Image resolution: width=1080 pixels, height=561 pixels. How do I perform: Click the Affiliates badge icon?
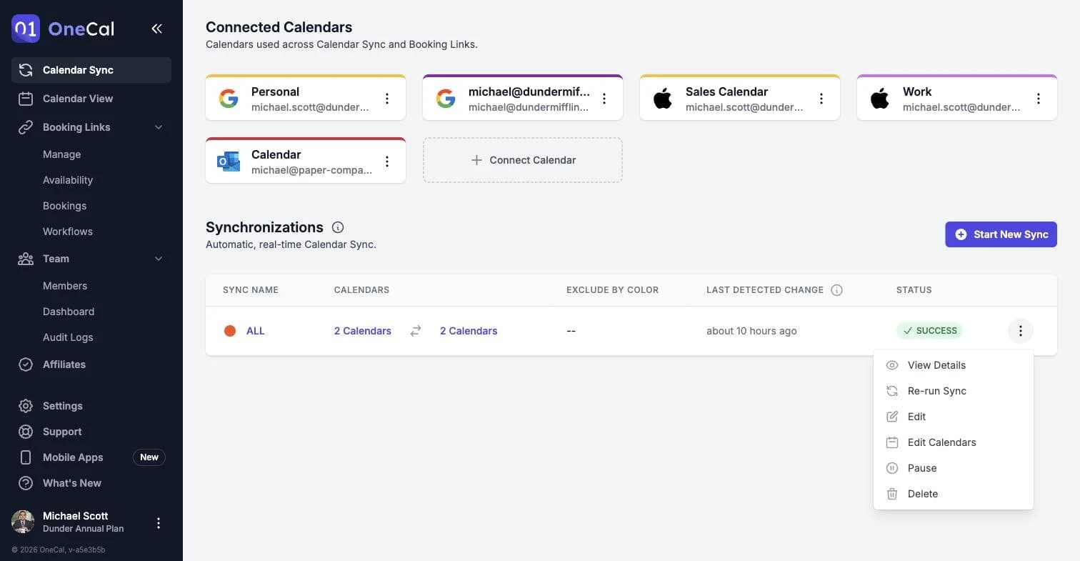click(26, 364)
